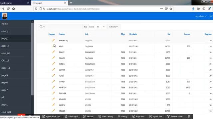Open Theme Roller in developer toolbar
Screen dimensions: 213x119
click(175, 116)
